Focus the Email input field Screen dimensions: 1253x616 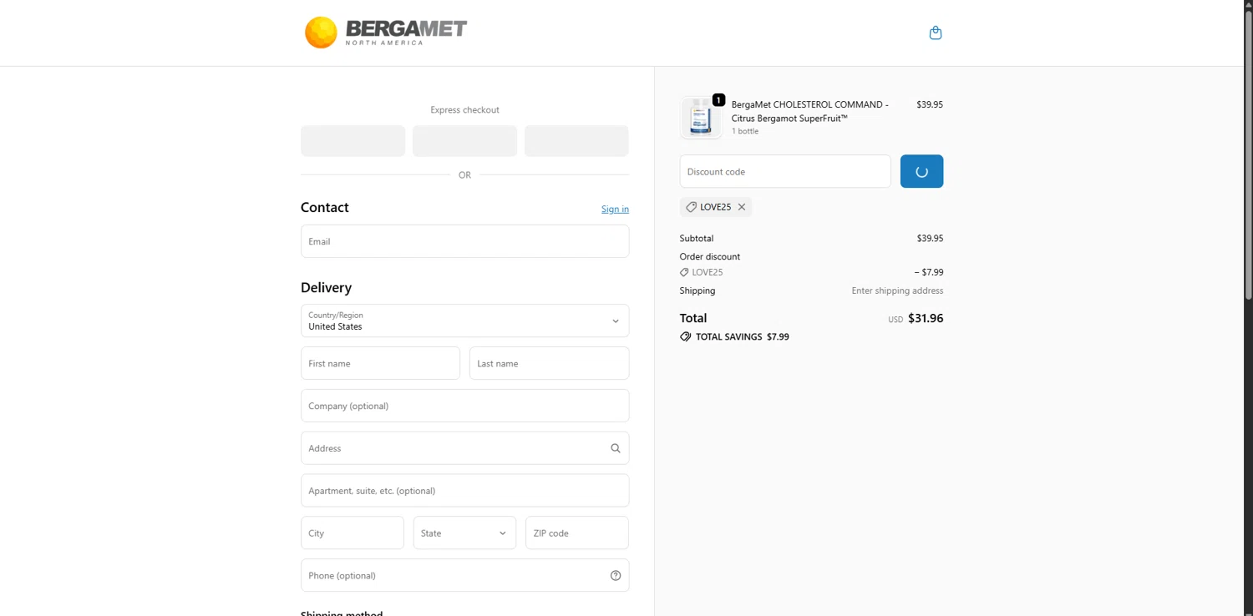point(464,241)
